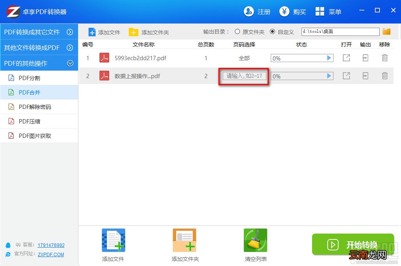Remove 5993ecb2dd217.pdf using trash icon

coord(385,58)
